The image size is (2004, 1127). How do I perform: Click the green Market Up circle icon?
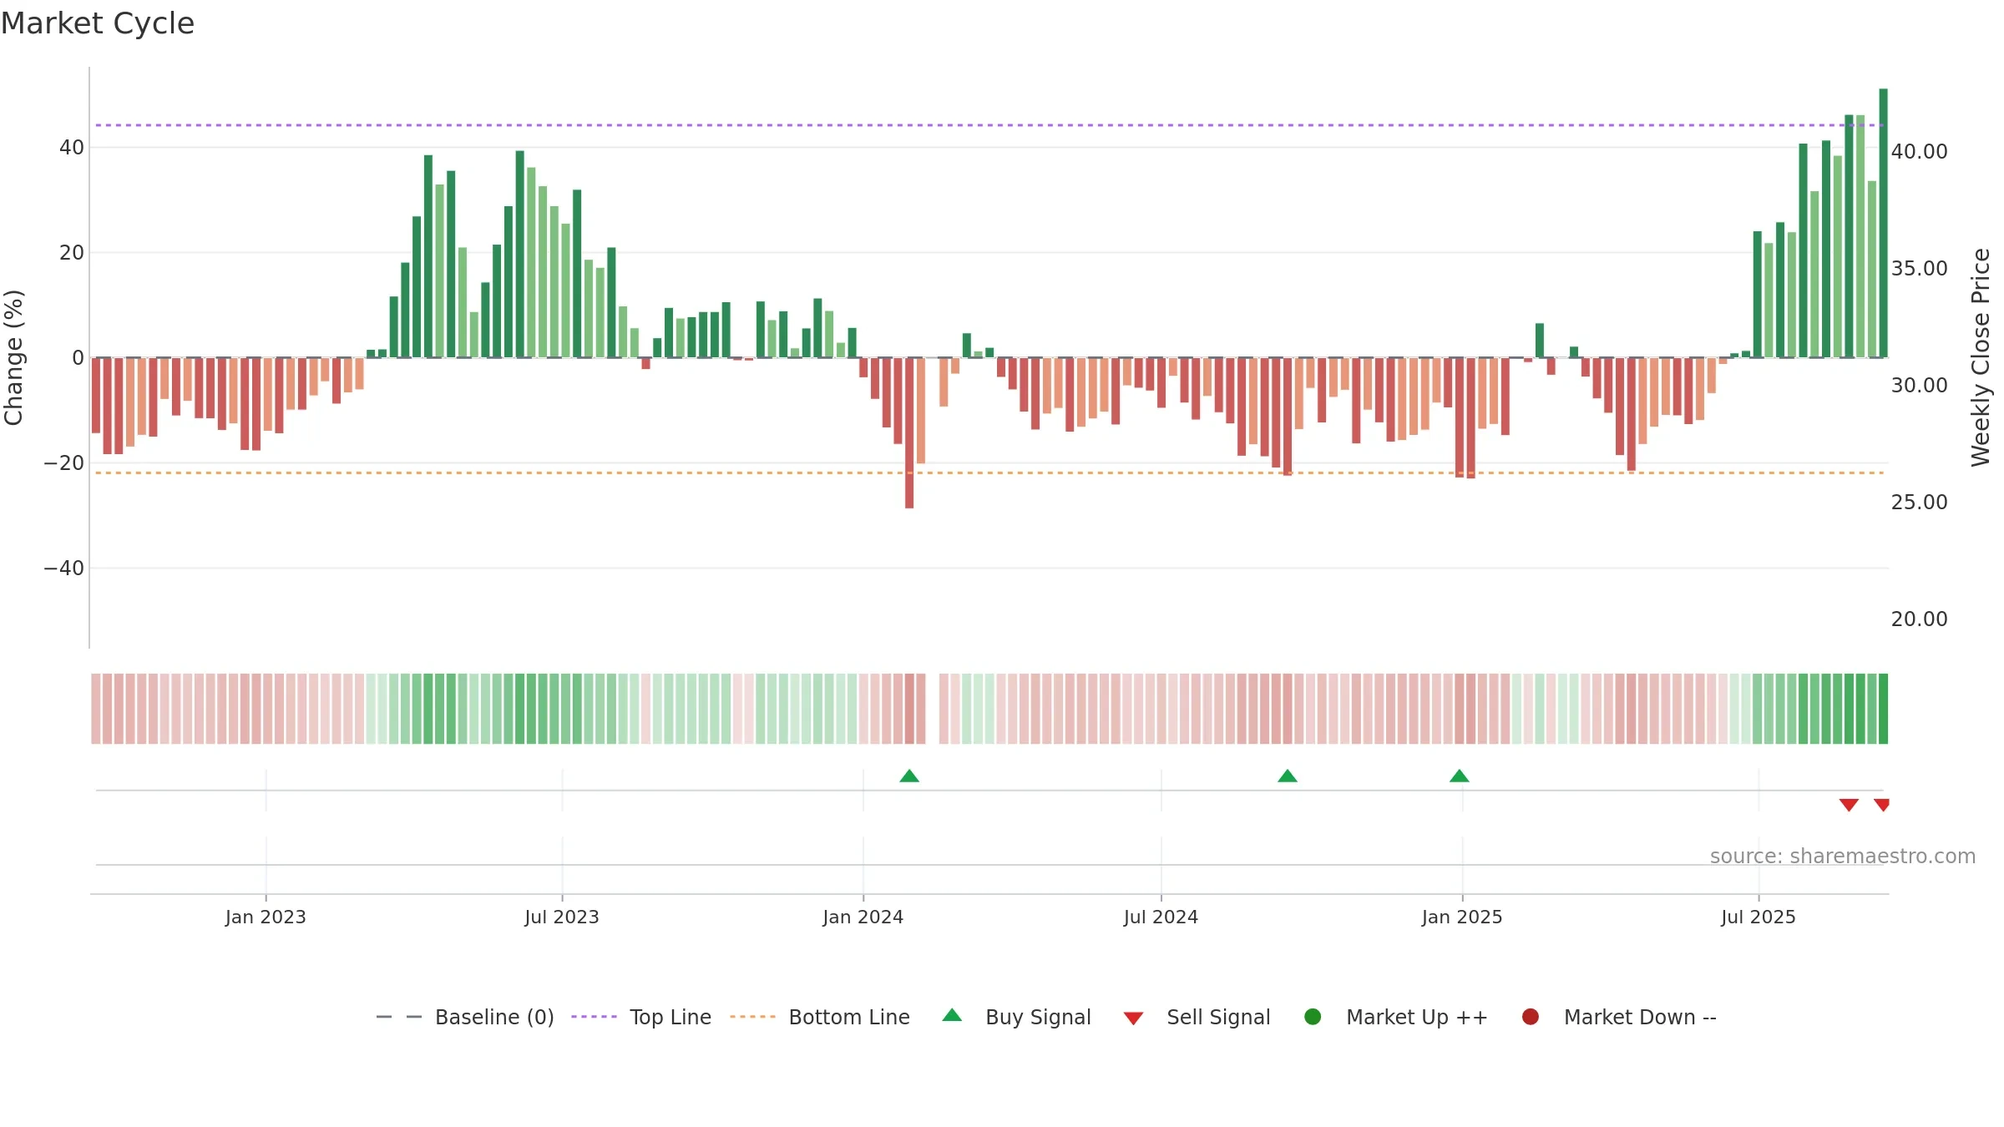pos(1313,1017)
